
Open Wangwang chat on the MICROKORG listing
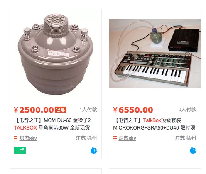tap(193, 150)
